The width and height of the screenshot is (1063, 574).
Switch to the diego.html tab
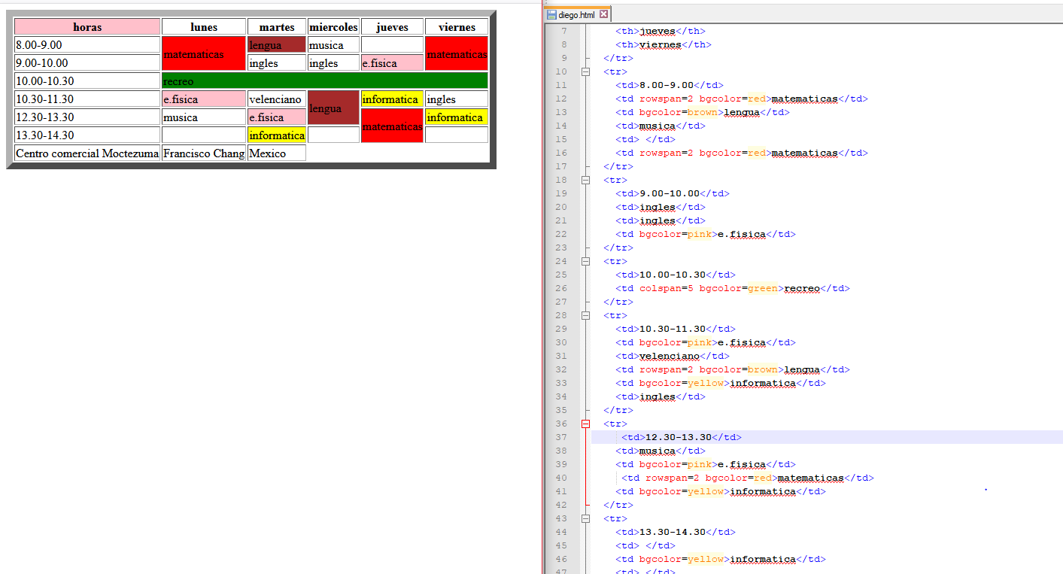point(578,14)
